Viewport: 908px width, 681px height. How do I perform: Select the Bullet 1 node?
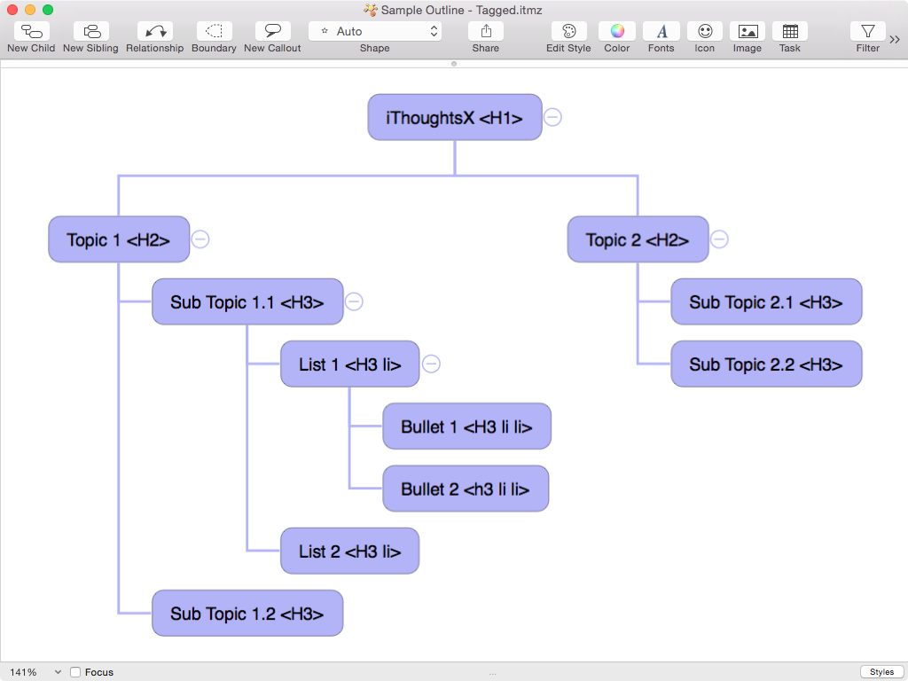tap(466, 427)
